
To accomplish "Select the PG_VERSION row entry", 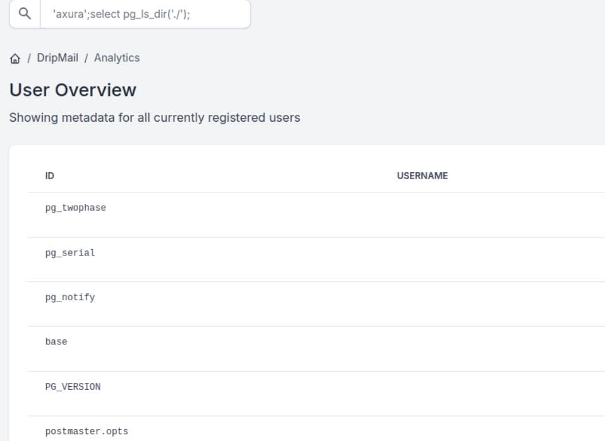I will point(73,386).
